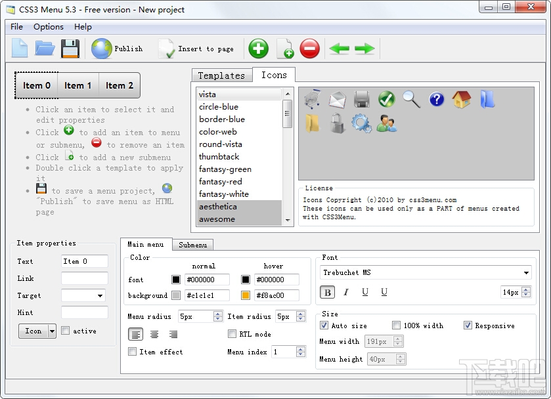The height and width of the screenshot is (399, 551).
Task: Pick the printer icon
Action: tap(362, 99)
